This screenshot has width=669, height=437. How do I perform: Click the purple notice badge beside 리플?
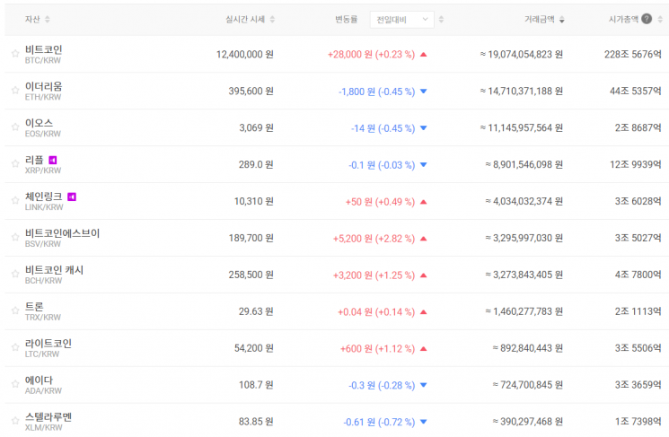(53, 160)
